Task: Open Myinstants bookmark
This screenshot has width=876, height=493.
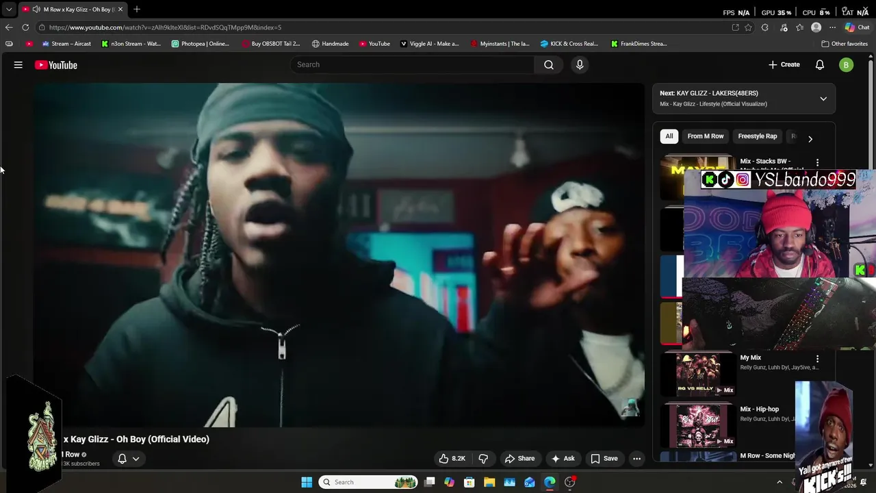Action: (x=500, y=44)
